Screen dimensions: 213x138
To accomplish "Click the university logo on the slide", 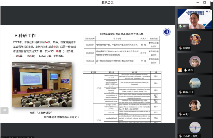I will 167,32.
